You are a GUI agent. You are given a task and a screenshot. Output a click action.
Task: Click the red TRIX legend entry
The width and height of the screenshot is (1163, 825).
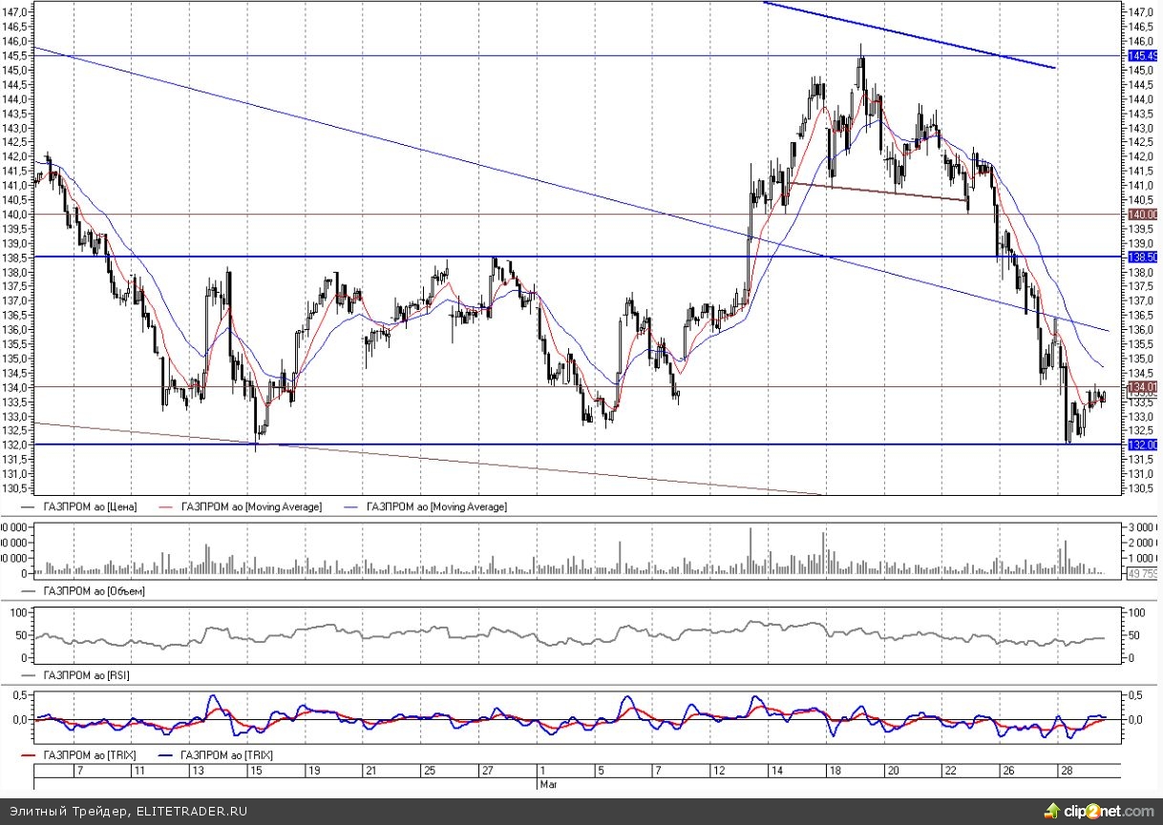89,754
